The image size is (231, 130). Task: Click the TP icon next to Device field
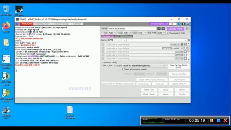click(159, 29)
